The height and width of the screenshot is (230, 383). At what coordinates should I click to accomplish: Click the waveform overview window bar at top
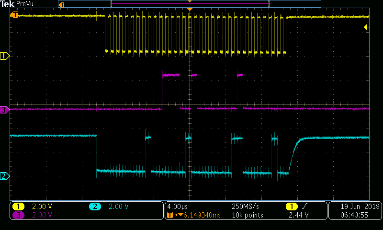pos(190,4)
